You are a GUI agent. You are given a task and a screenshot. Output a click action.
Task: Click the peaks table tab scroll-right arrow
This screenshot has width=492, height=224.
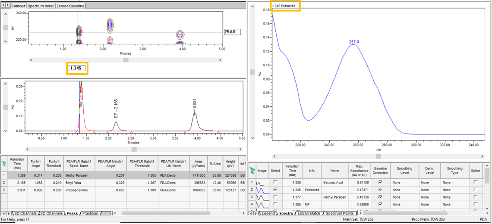click(x=9, y=213)
